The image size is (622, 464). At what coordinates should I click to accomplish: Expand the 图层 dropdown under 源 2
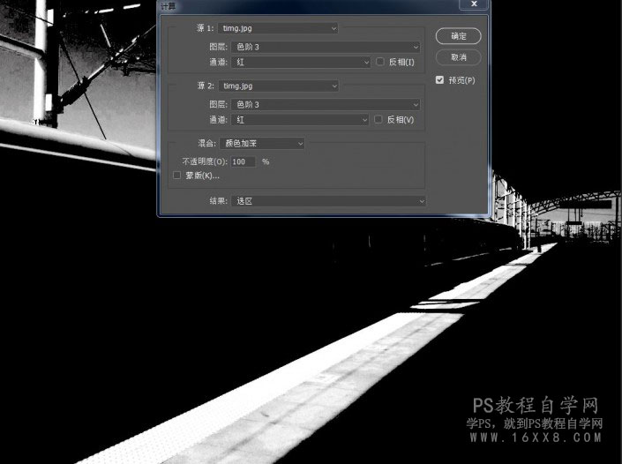click(326, 104)
